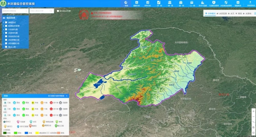Check the 水质应急分析 layer checkbox
Screen dimensions: 256x137
coord(6,36)
